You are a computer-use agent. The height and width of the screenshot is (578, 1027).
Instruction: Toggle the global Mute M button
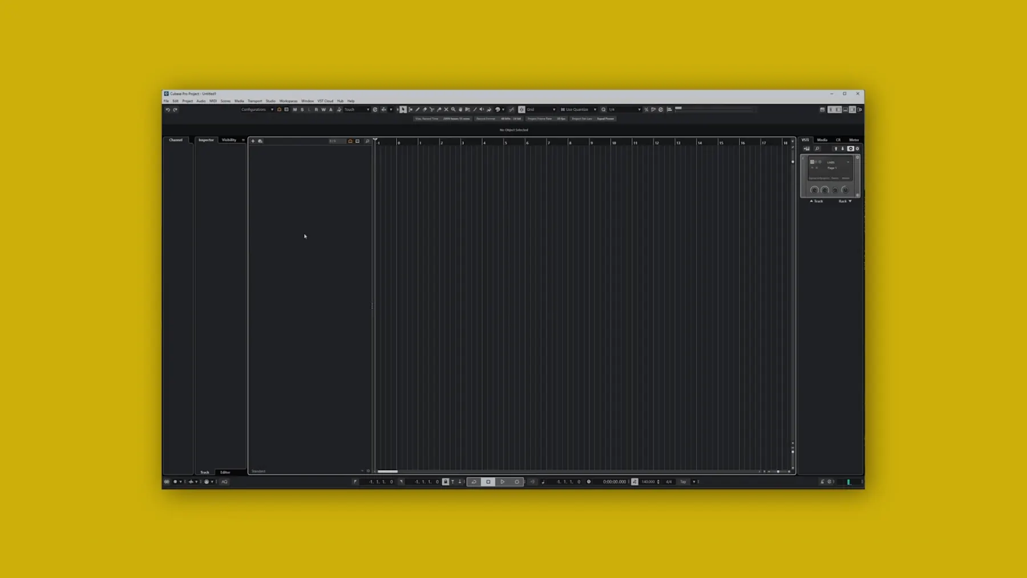(295, 110)
